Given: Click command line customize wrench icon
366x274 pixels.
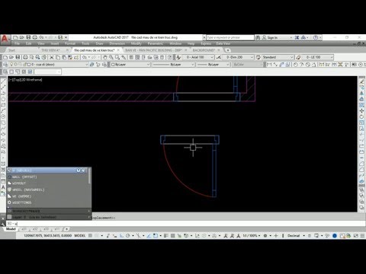Looking at the screenshot, I should click(3, 224).
